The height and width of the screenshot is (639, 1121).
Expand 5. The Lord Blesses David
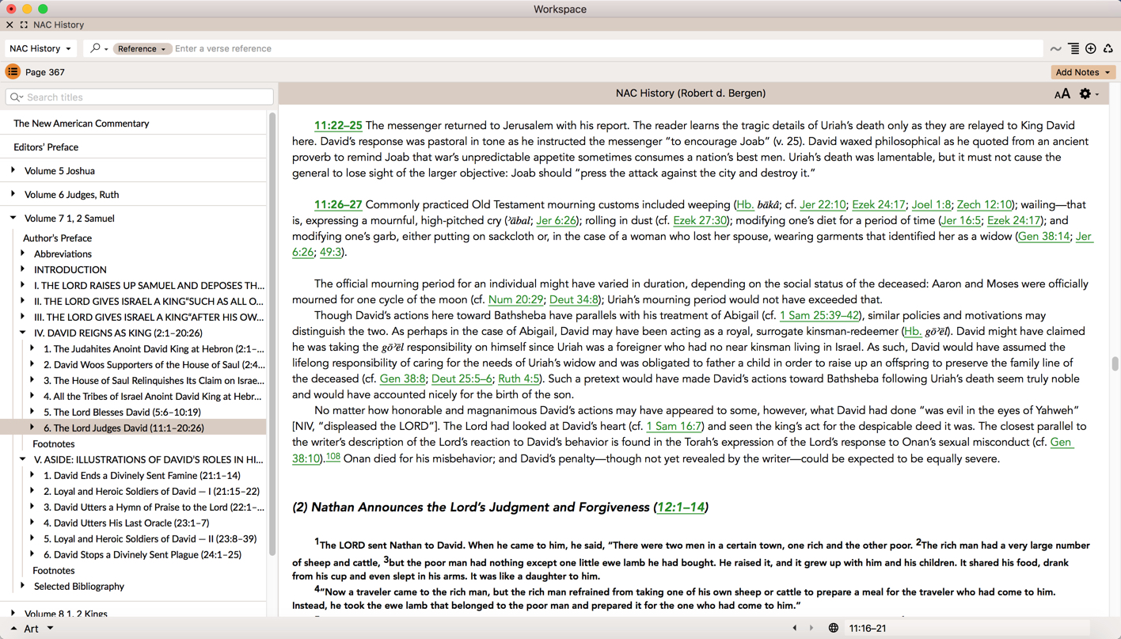coord(32,412)
